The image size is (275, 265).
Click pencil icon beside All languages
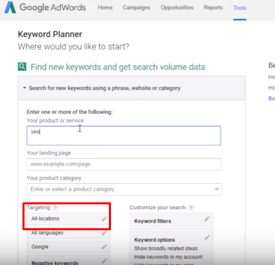pos(104,233)
